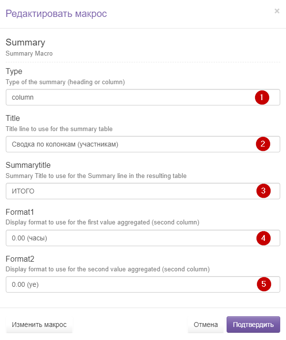Focus the Format1 field '0.00 (часы)'

[x=143, y=238]
